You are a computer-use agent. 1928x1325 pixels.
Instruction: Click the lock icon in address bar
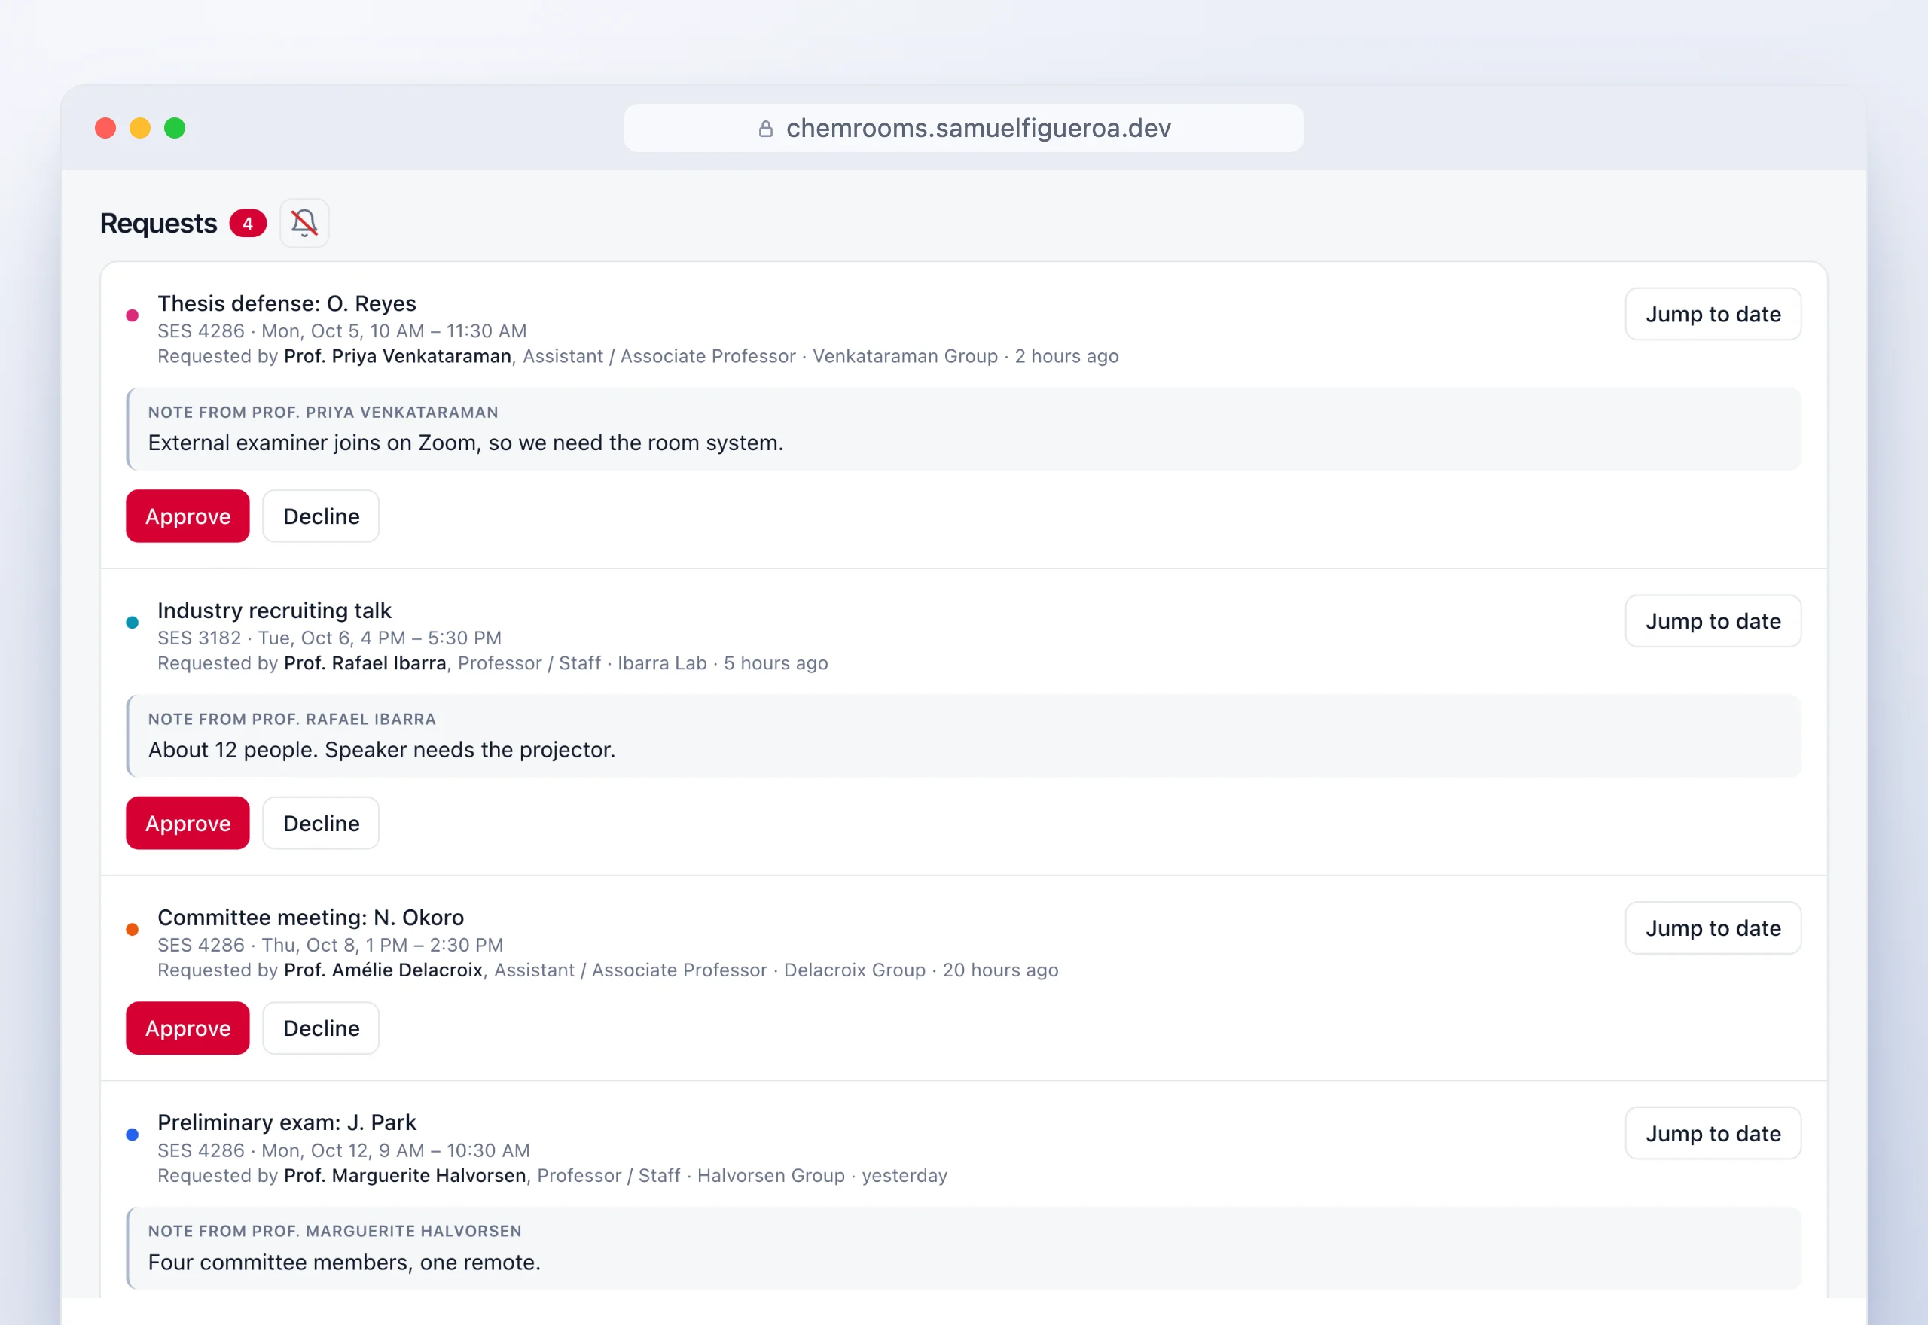pos(766,129)
